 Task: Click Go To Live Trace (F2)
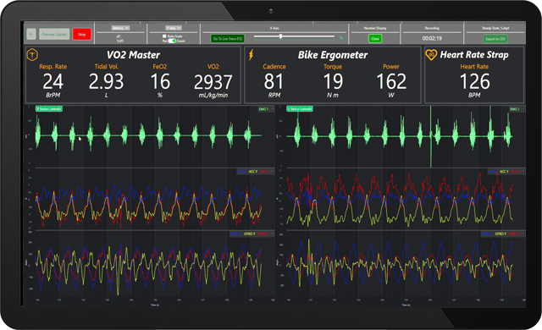[228, 39]
